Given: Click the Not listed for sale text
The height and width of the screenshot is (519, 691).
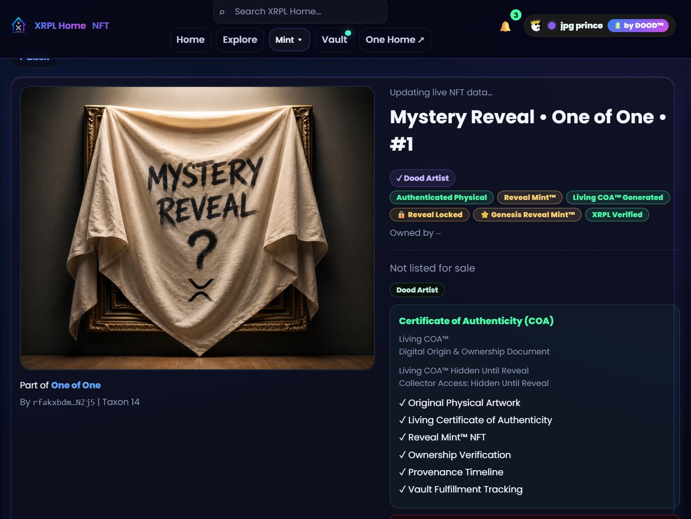Looking at the screenshot, I should tap(432, 268).
